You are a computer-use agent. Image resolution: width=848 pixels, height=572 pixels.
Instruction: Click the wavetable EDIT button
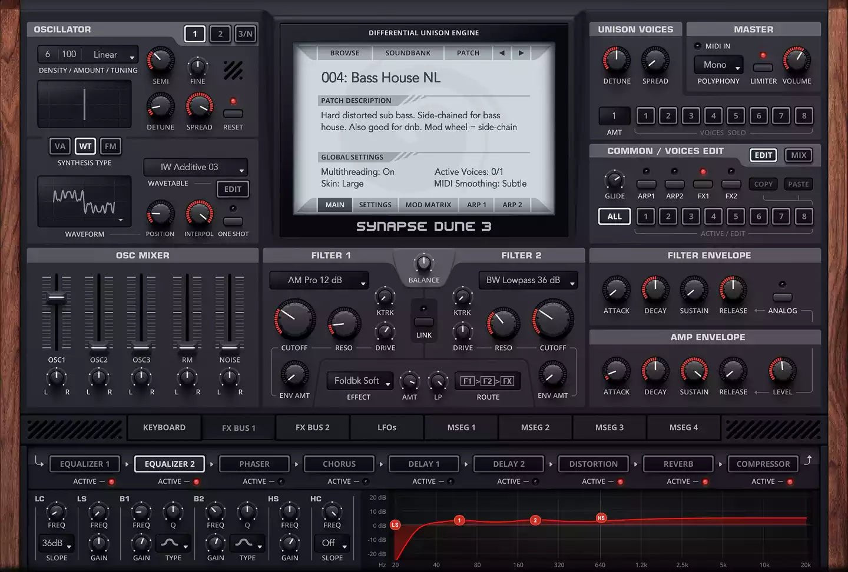pos(233,189)
